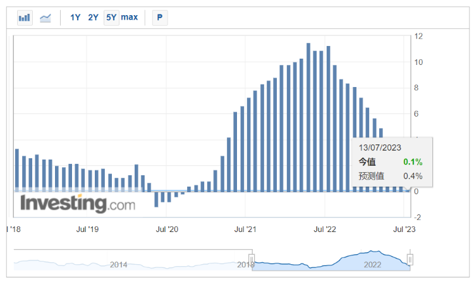Image resolution: width=474 pixels, height=285 pixels.
Task: Click the Jul '22 x-axis label
Action: pos(325,230)
